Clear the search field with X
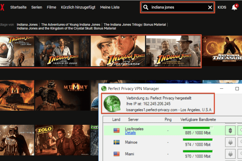Viewport: 242px width, 161px height. [x=210, y=7]
